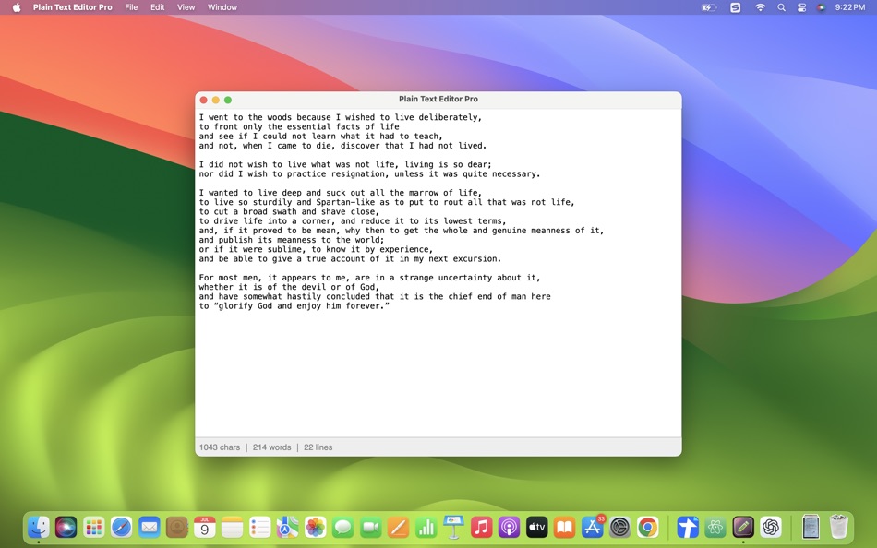The image size is (877, 548).
Task: Open Contacts from the dock
Action: pos(176,527)
